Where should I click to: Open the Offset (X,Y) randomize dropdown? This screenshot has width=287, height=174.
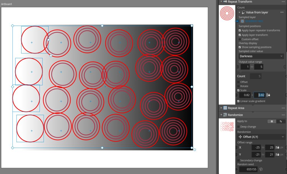click(x=261, y=137)
